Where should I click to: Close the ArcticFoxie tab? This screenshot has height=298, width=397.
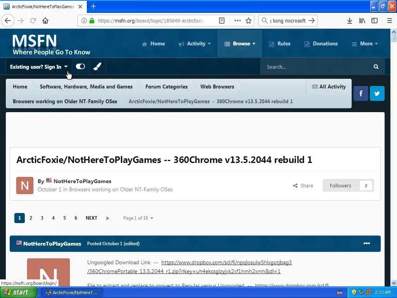click(x=80, y=7)
